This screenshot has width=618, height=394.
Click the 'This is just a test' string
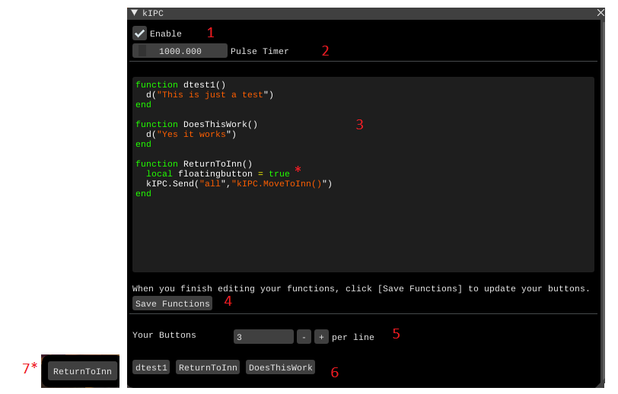point(212,94)
